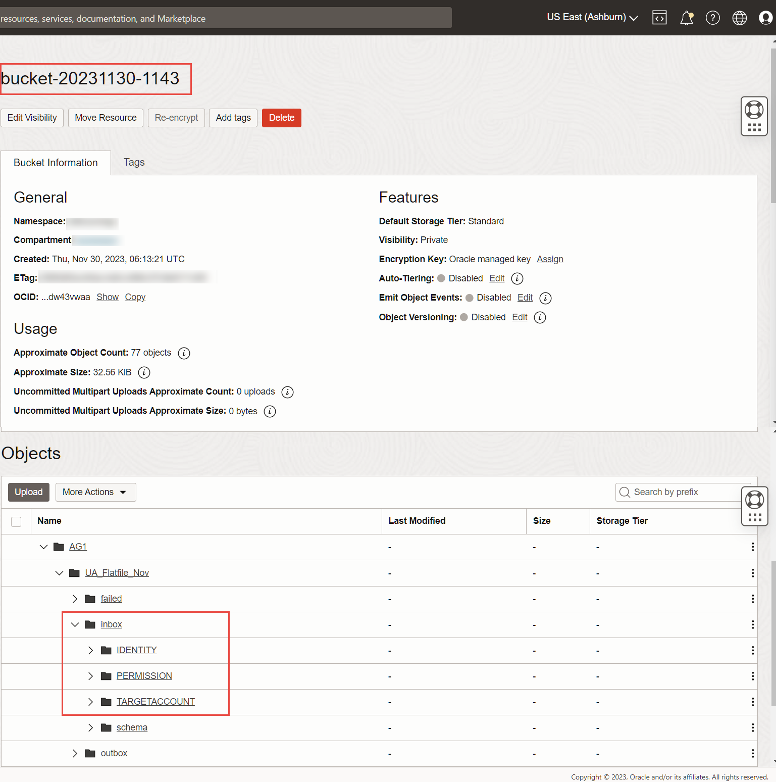The height and width of the screenshot is (782, 776).
Task: Open actions menu for inbox folder row
Action: (752, 625)
